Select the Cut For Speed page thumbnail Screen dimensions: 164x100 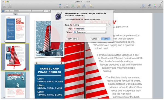tap(15, 29)
